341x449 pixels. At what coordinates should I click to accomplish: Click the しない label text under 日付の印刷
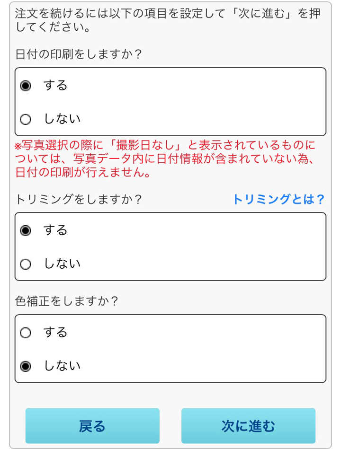62,119
